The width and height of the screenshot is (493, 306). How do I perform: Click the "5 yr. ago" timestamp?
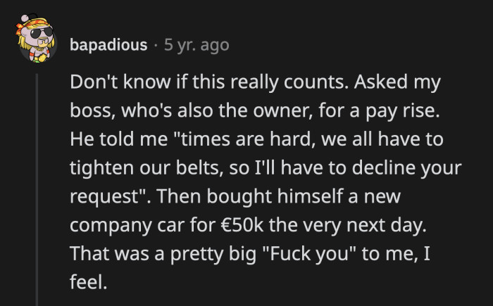pyautogui.click(x=196, y=46)
